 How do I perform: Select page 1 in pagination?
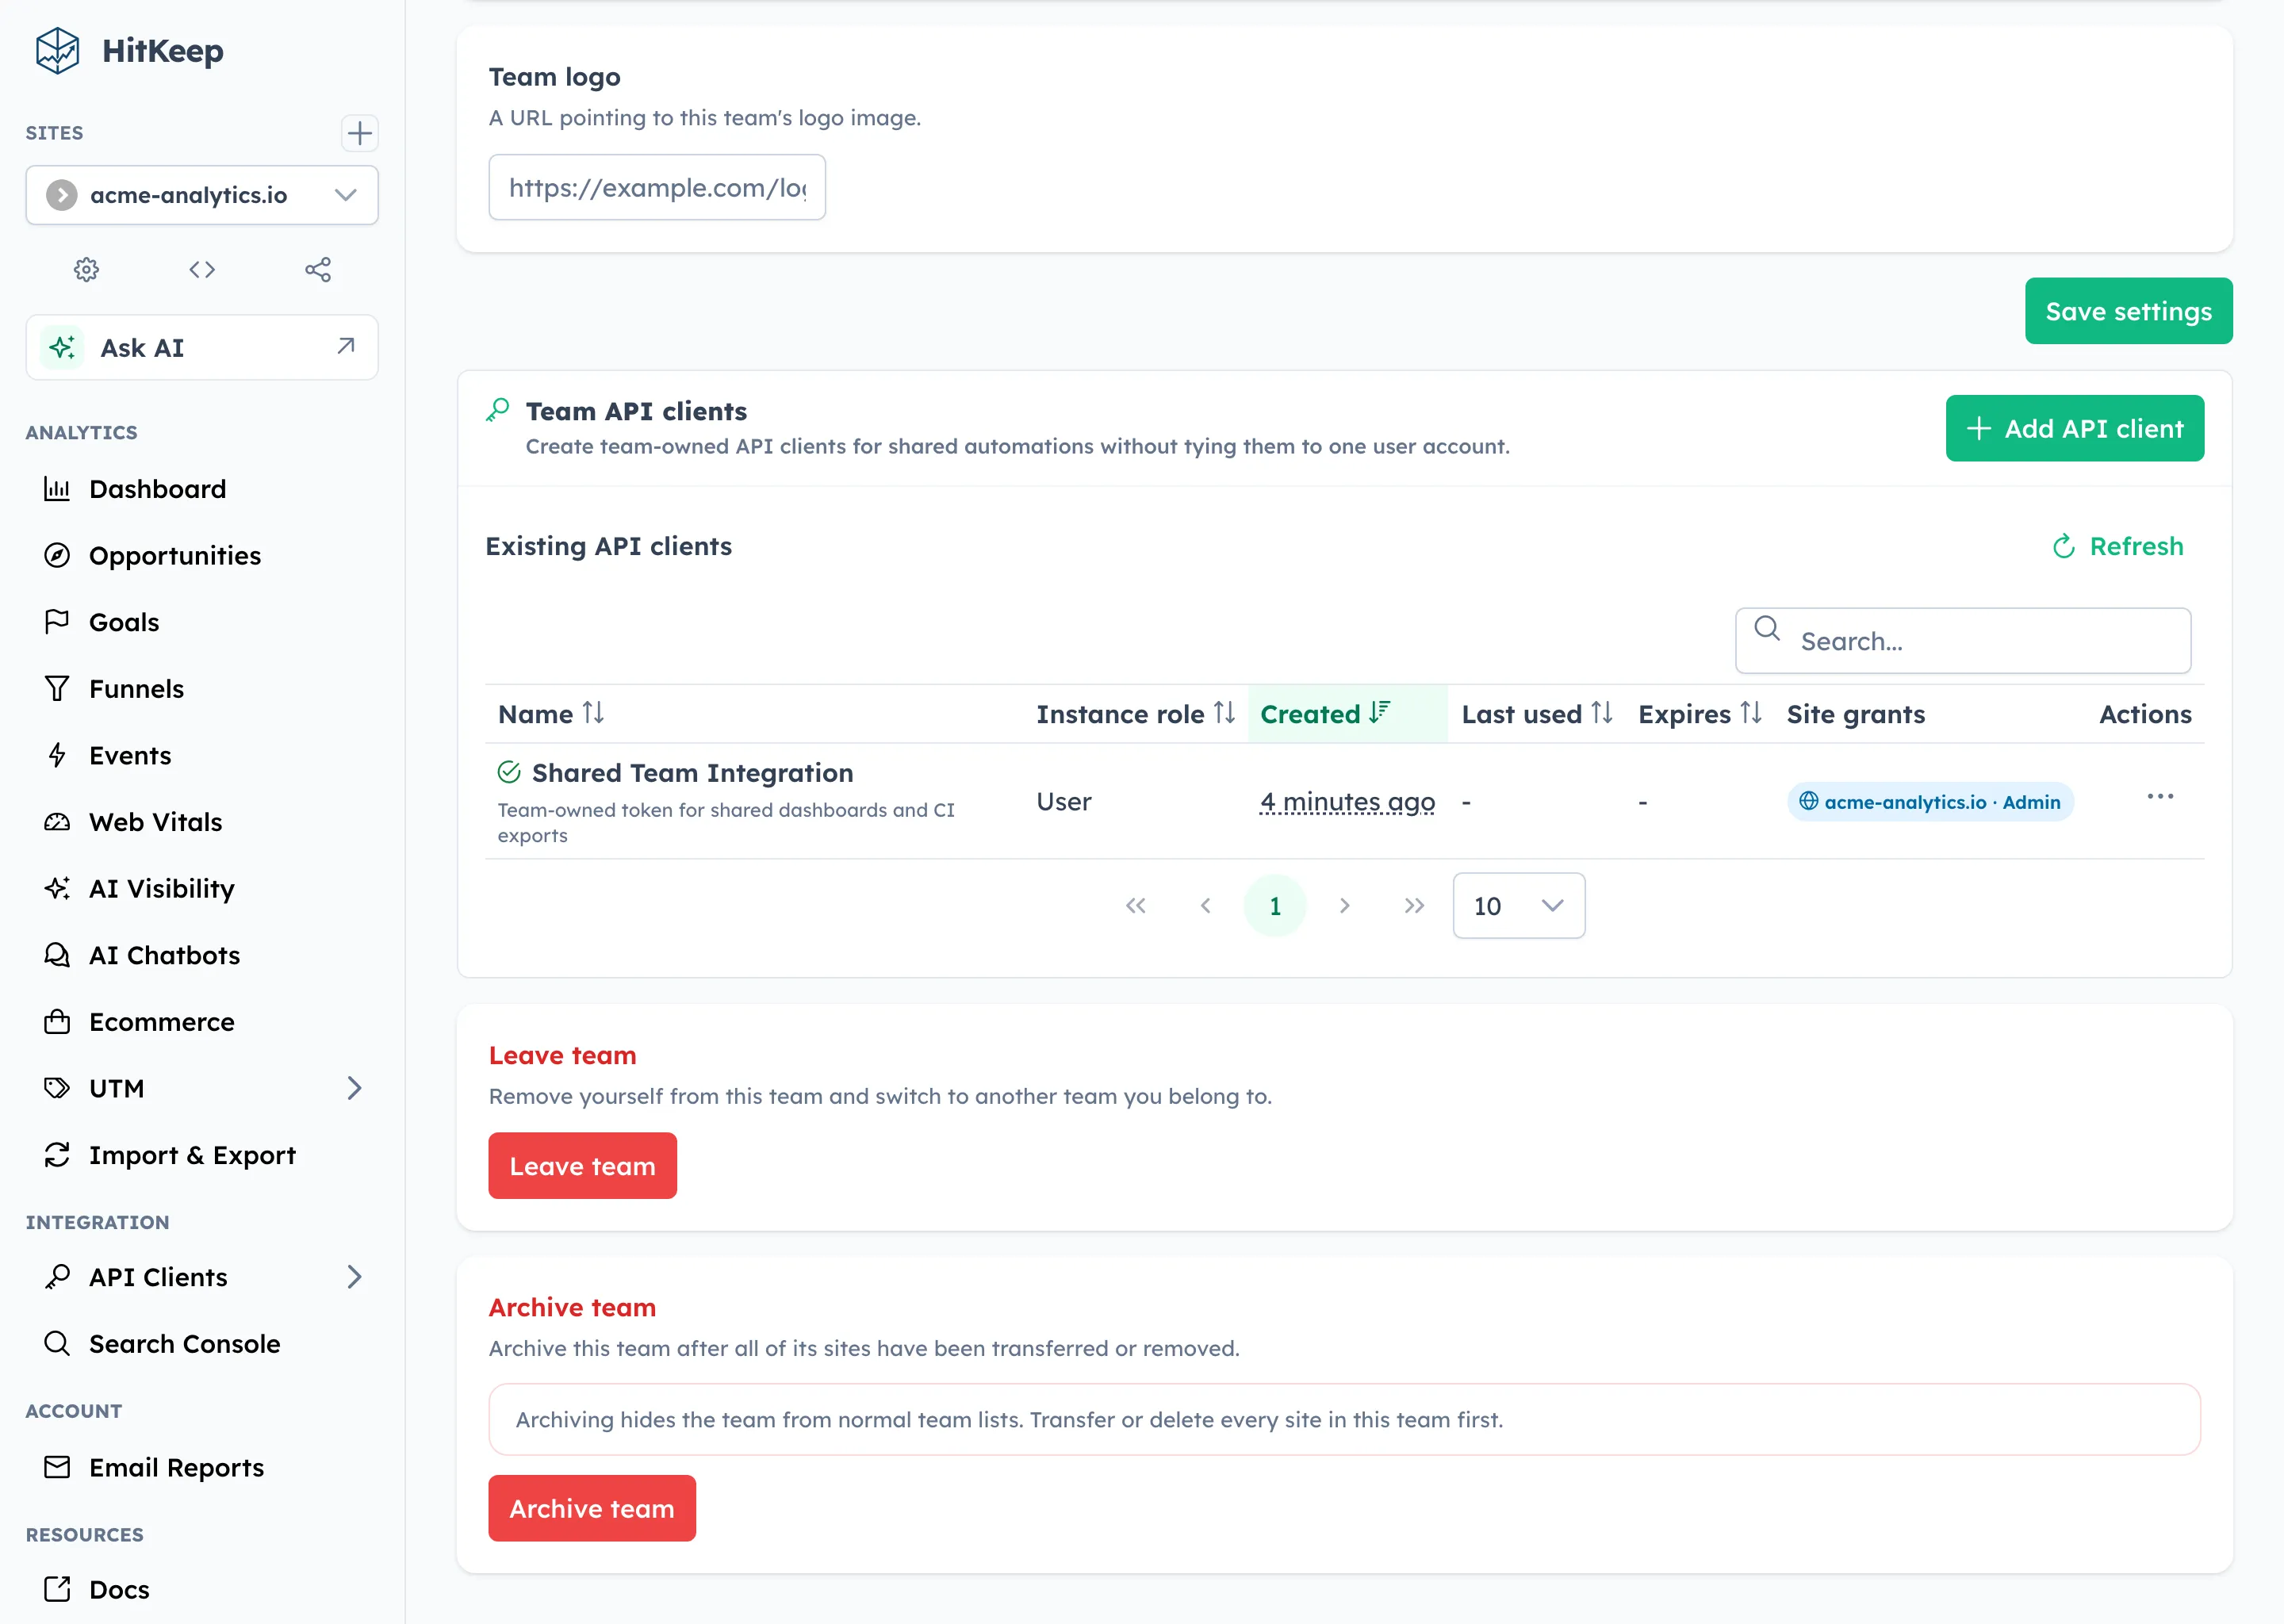point(1275,906)
